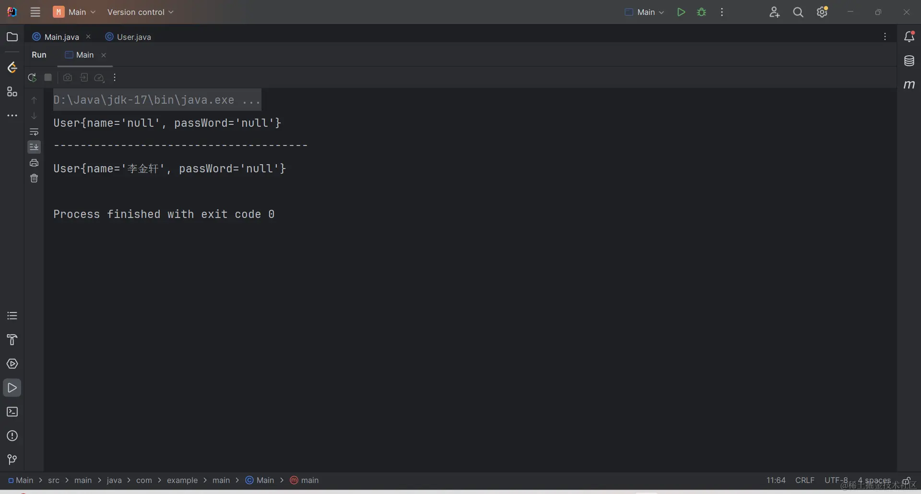Print the console output
This screenshot has width=921, height=494.
click(34, 163)
